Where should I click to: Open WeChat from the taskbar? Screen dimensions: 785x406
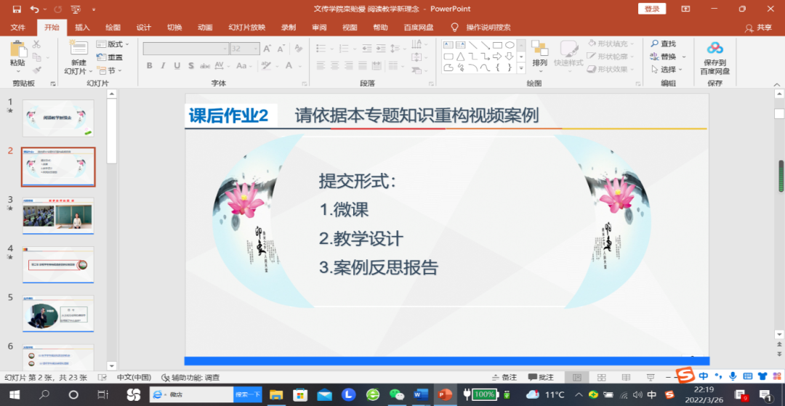coord(396,394)
